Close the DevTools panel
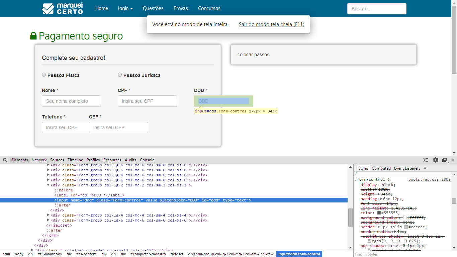Viewport: 457px width, 257px height. pos(453,160)
